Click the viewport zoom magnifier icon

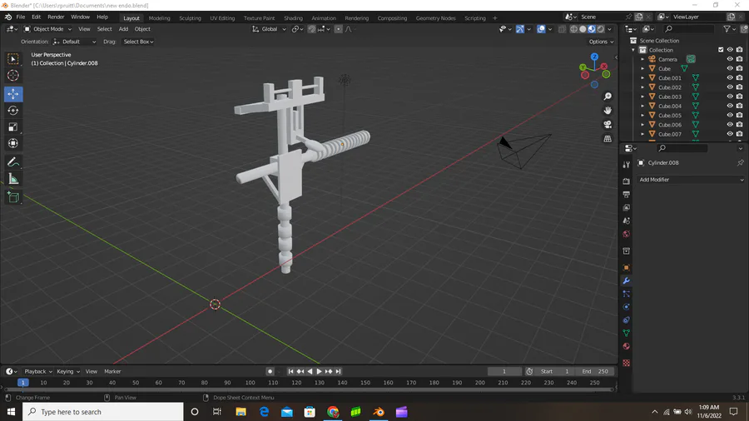608,97
